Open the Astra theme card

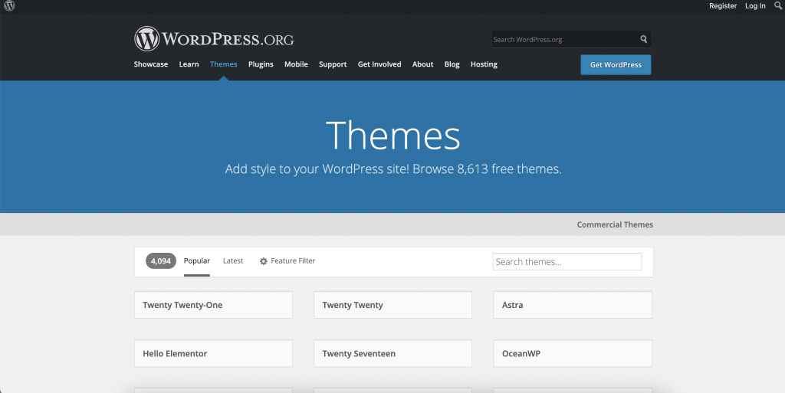click(572, 305)
